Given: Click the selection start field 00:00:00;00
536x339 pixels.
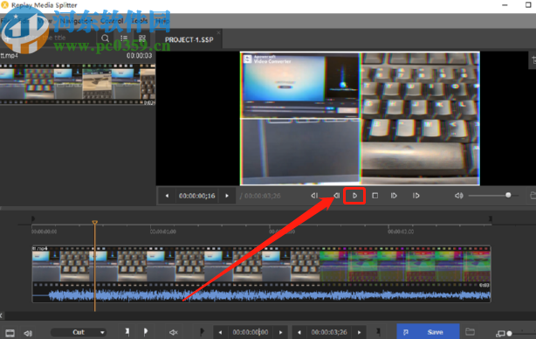Looking at the screenshot, I should [251, 332].
